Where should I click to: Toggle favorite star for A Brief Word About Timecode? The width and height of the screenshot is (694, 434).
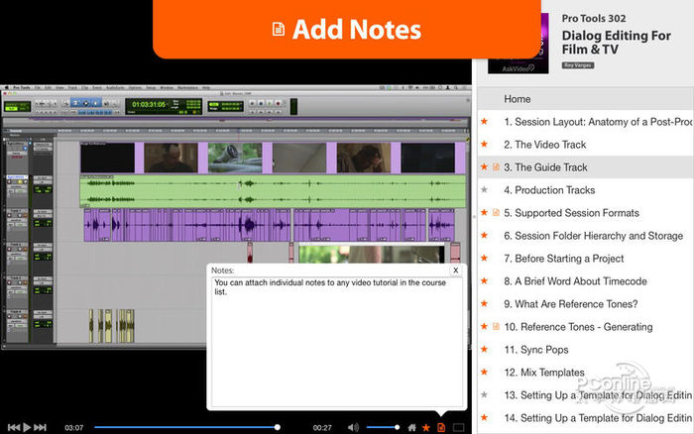tap(484, 280)
